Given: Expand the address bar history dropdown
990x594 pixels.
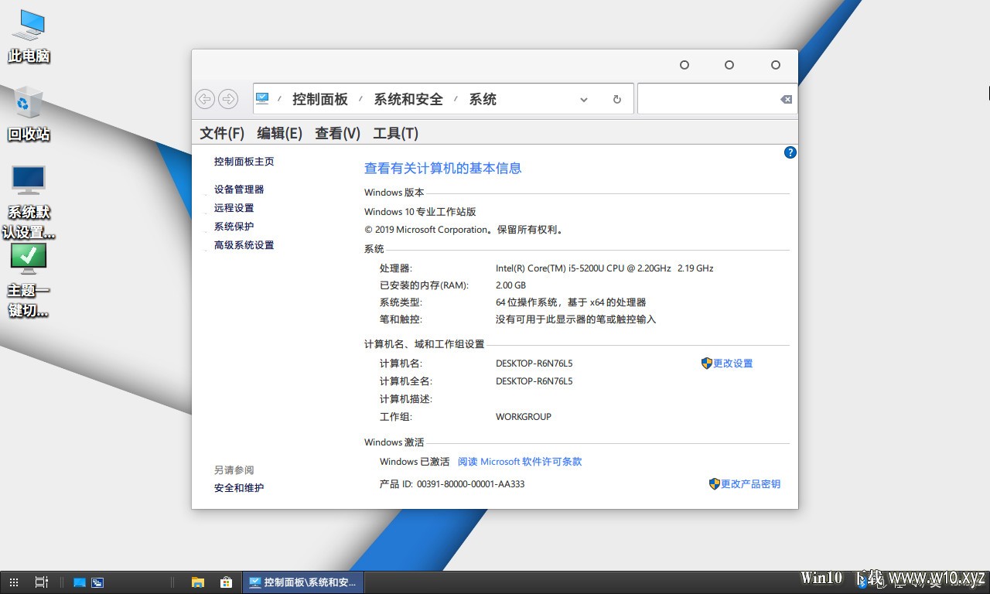Looking at the screenshot, I should [584, 100].
